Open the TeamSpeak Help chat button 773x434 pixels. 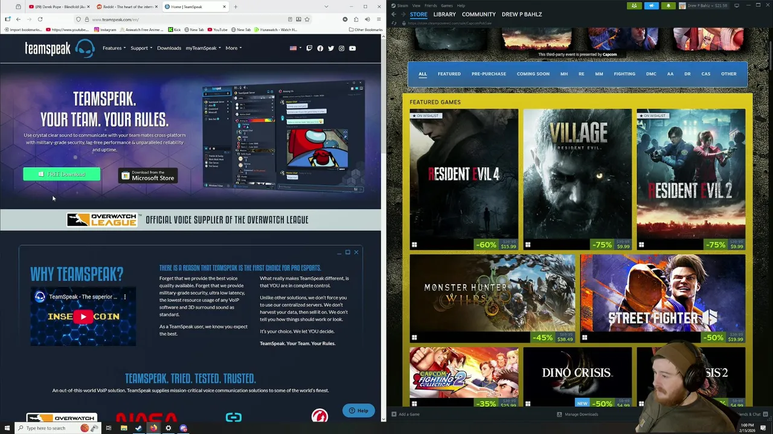359,410
